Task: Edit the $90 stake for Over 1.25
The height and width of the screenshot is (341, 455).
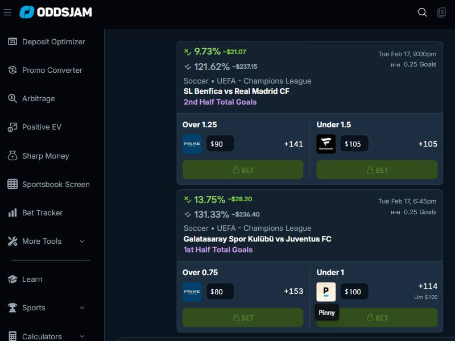Action: [220, 143]
